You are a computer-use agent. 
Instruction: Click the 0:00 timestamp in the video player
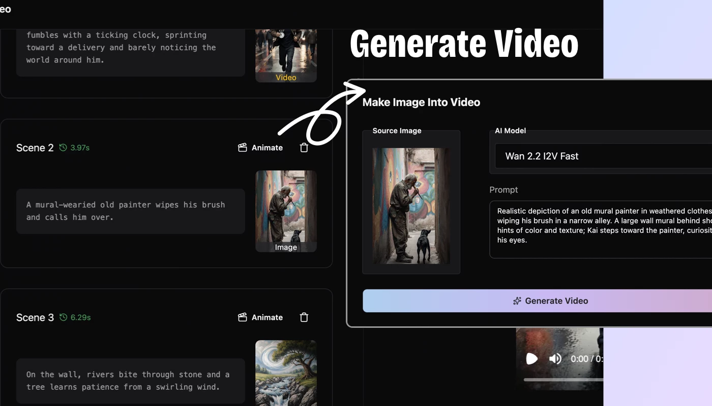(x=580, y=359)
